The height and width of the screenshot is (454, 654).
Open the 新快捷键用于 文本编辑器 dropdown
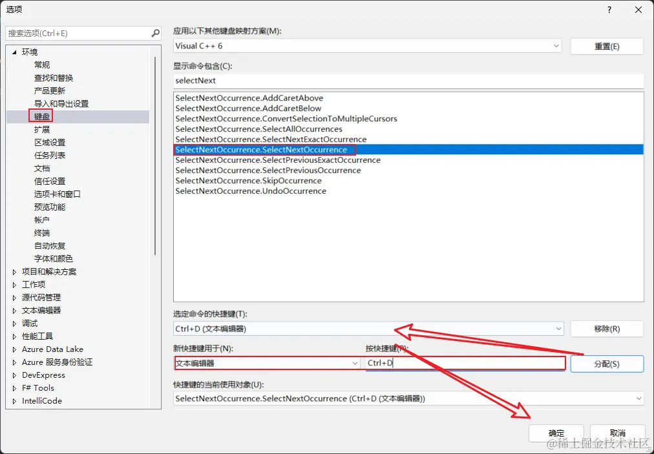point(355,363)
